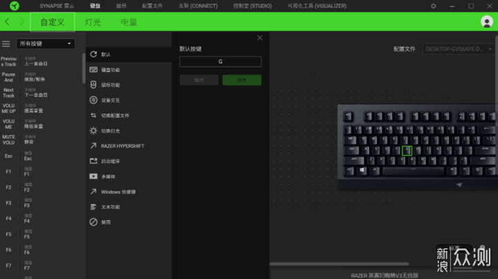The width and height of the screenshot is (498, 279).
Task: Open 可视化工具 (VISUALIZER) menu
Action: coord(317,6)
